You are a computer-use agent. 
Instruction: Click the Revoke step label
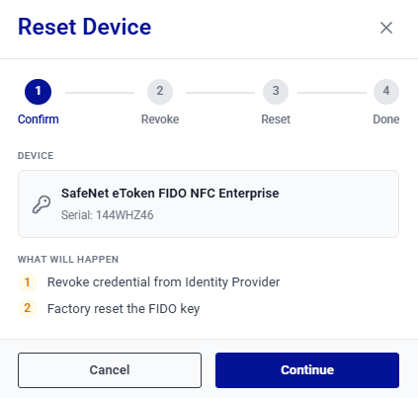coord(160,119)
